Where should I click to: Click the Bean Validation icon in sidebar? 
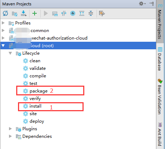tap(160, 81)
